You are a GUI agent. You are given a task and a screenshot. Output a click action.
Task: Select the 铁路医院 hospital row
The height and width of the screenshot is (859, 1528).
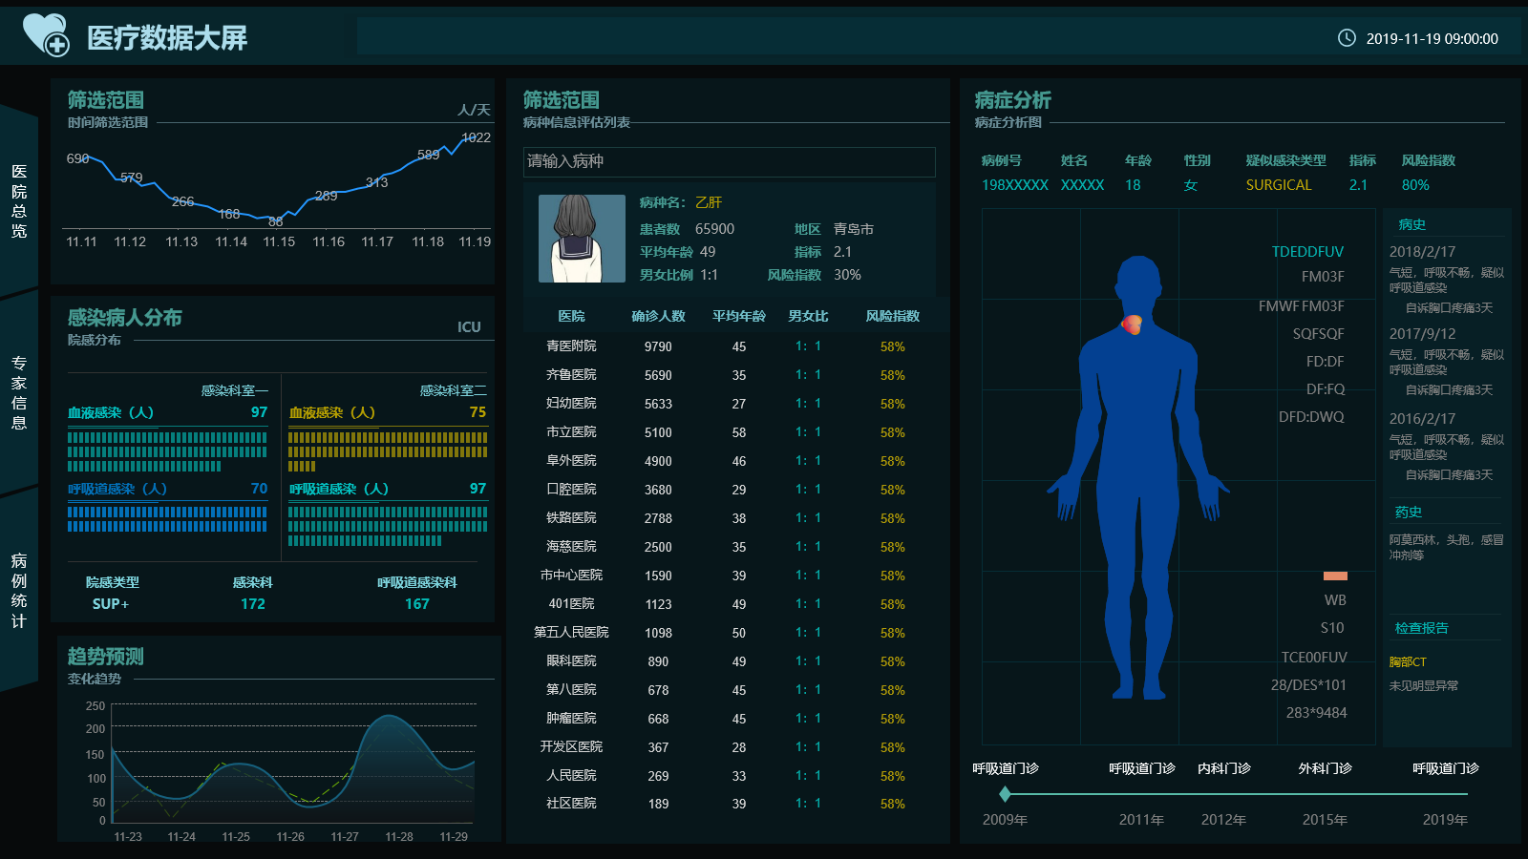(730, 518)
